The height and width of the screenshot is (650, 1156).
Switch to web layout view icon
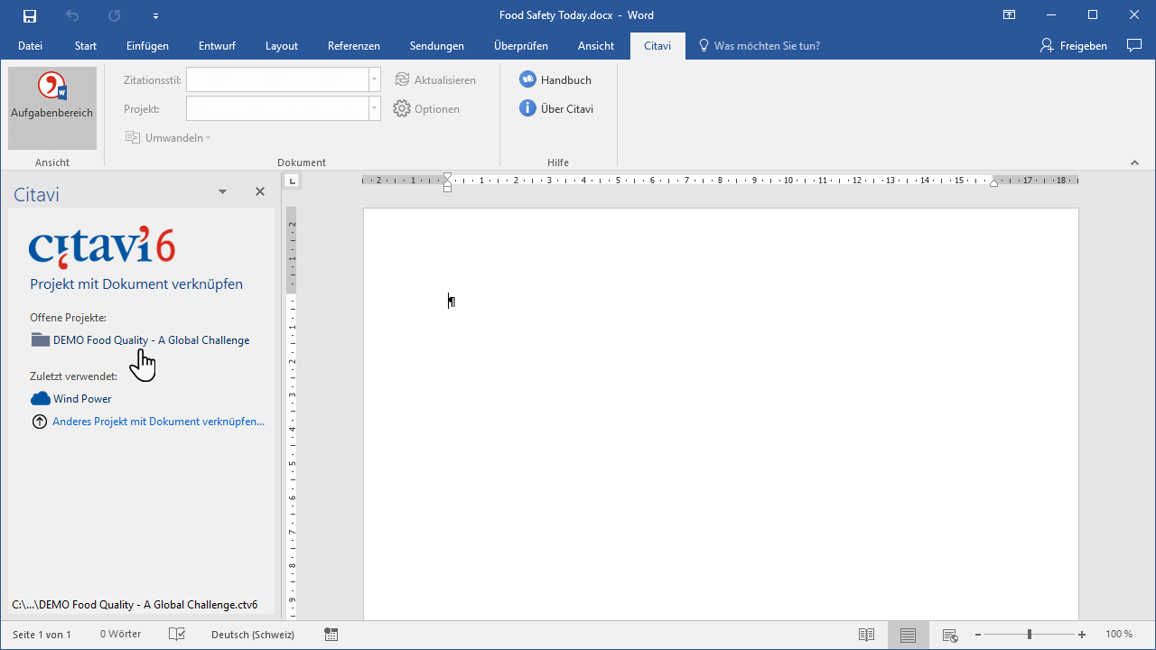point(949,635)
